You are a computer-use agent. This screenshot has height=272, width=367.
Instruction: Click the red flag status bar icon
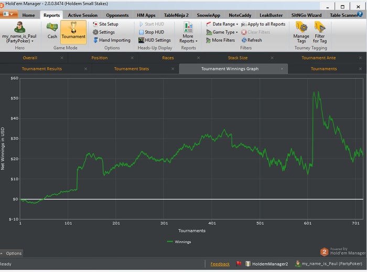pos(239,264)
